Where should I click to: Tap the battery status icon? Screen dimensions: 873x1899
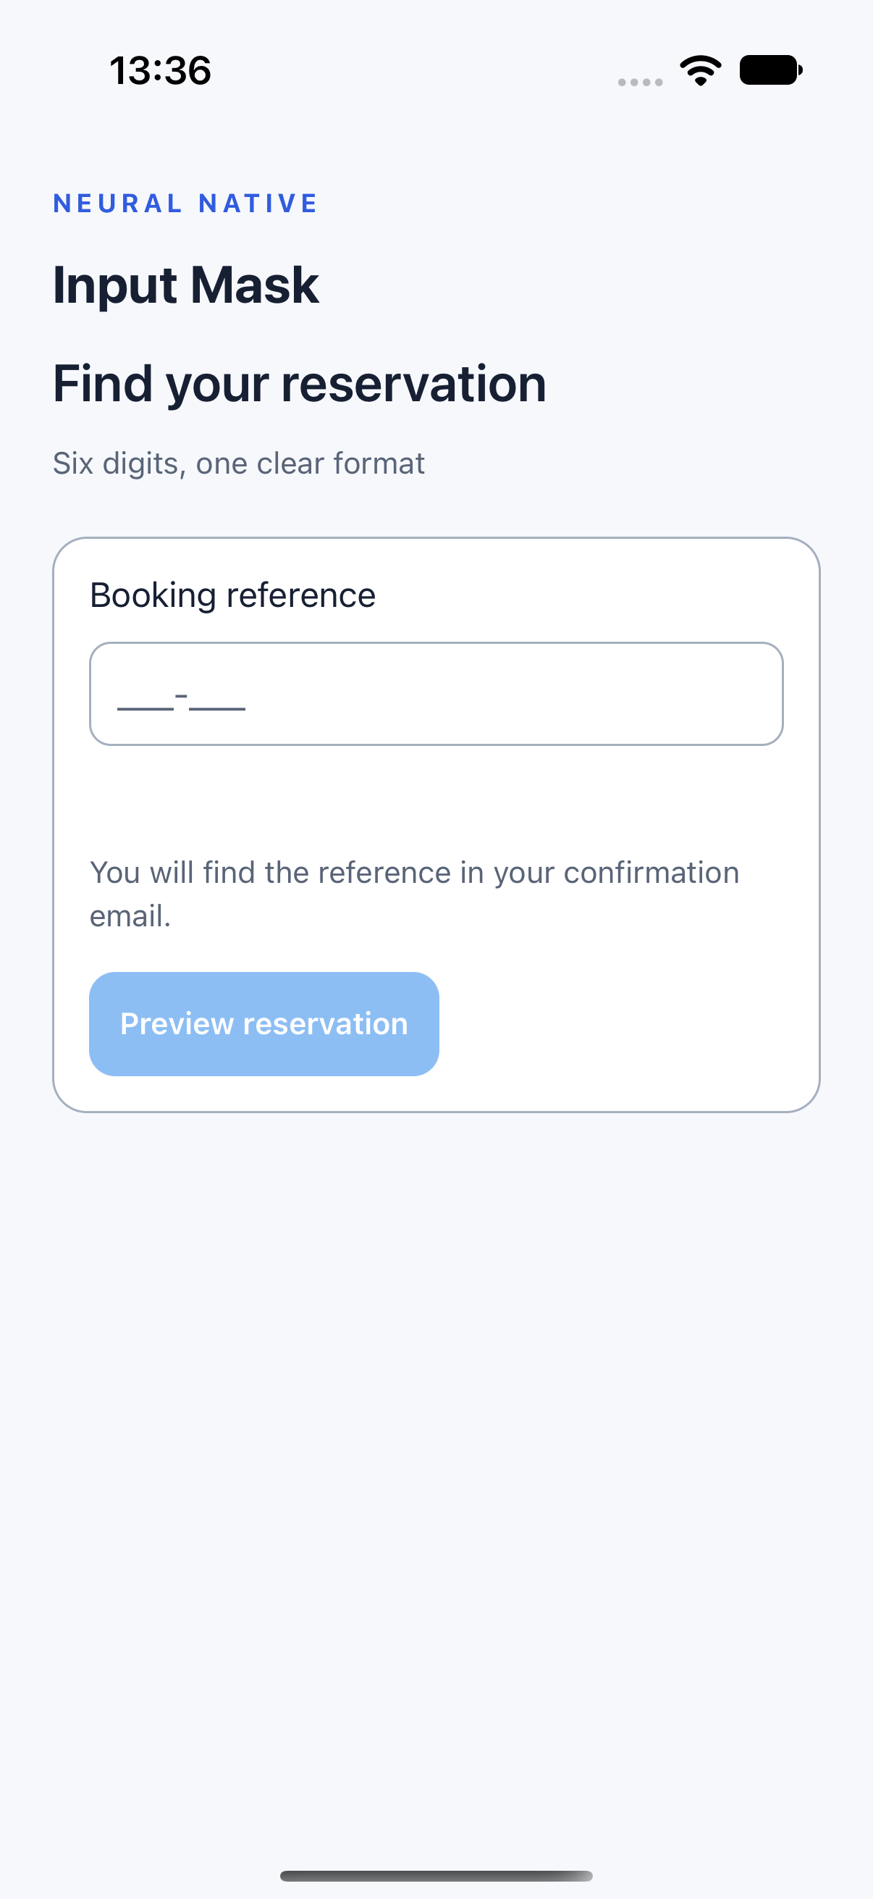tap(771, 71)
